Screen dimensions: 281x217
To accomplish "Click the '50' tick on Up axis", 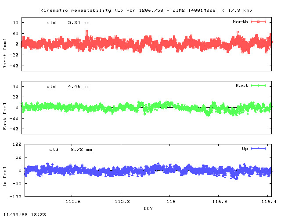I will point(18,157).
